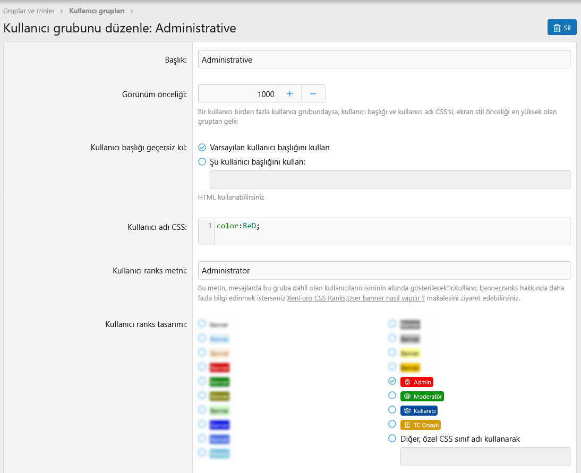Viewport: 581px width, 473px height.
Task: Focus the Kullanıcı ranks metni field
Action: pyautogui.click(x=384, y=271)
